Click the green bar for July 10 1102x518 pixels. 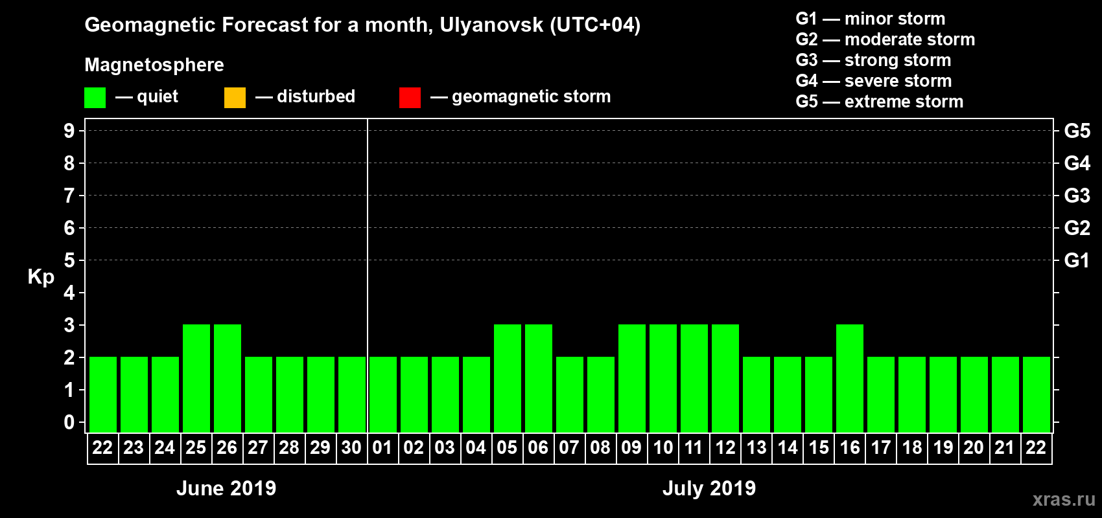pos(663,378)
